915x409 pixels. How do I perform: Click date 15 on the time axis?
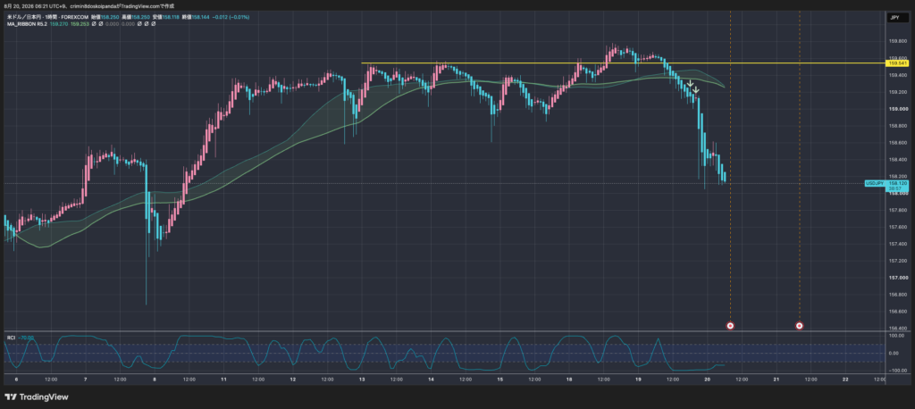click(x=500, y=380)
